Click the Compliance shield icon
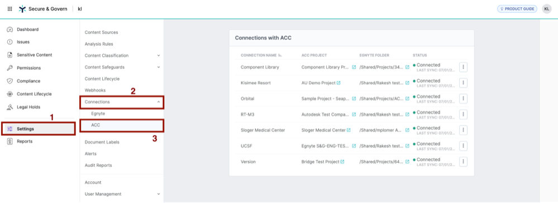 10,81
